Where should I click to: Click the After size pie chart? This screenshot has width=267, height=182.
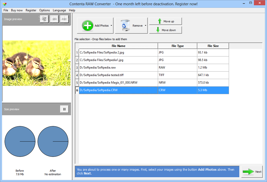53,141
